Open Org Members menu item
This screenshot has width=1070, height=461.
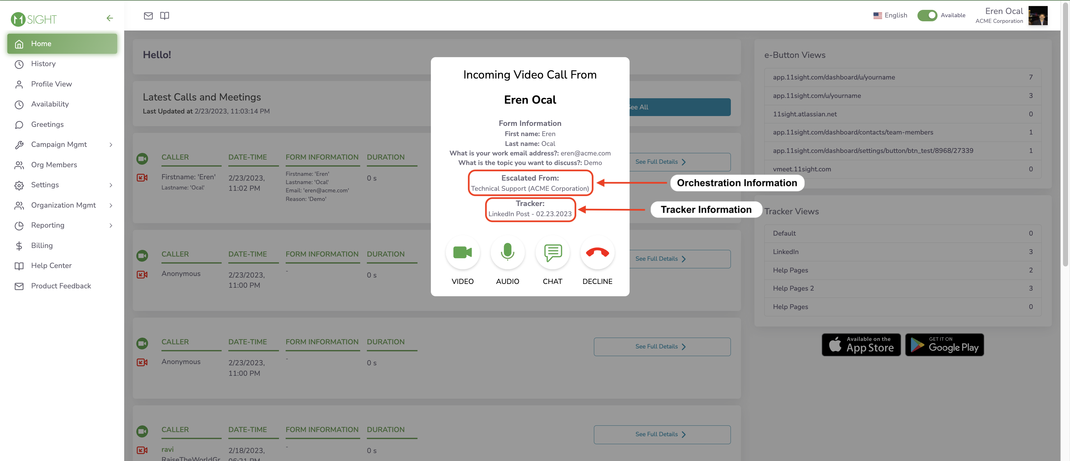[x=62, y=165]
